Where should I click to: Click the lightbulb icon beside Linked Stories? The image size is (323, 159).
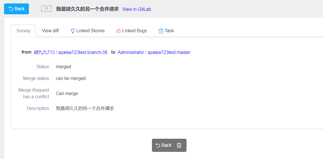tap(73, 31)
